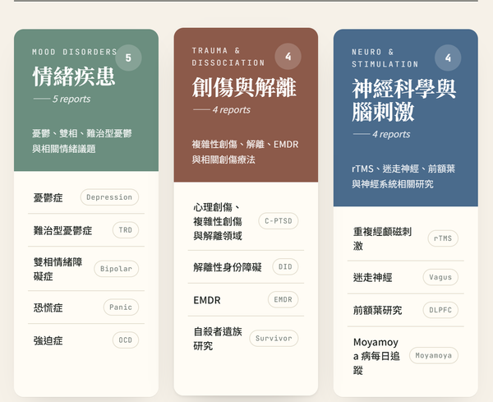Click the rTMS tag pill
The width and height of the screenshot is (493, 402).
(443, 238)
